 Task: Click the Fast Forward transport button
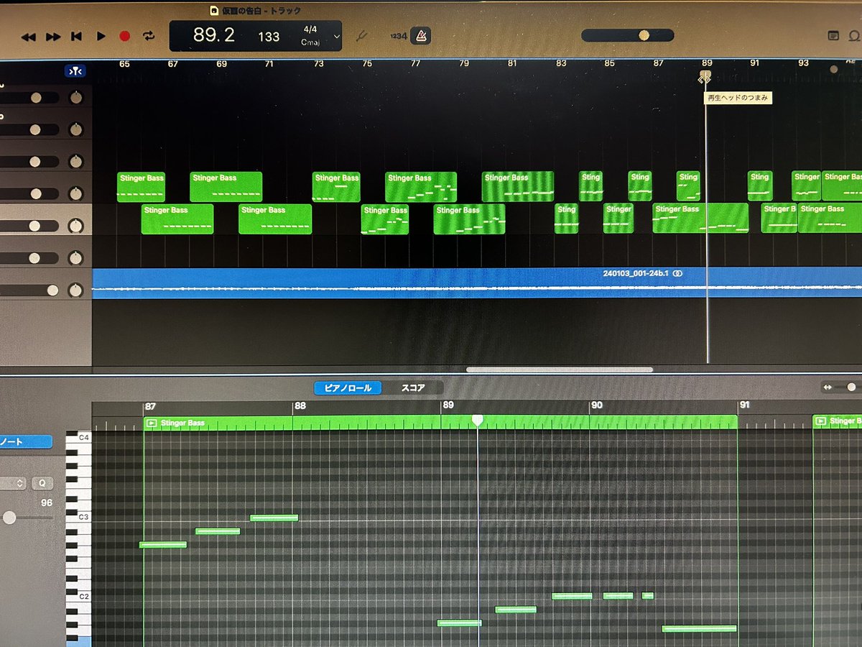click(53, 37)
